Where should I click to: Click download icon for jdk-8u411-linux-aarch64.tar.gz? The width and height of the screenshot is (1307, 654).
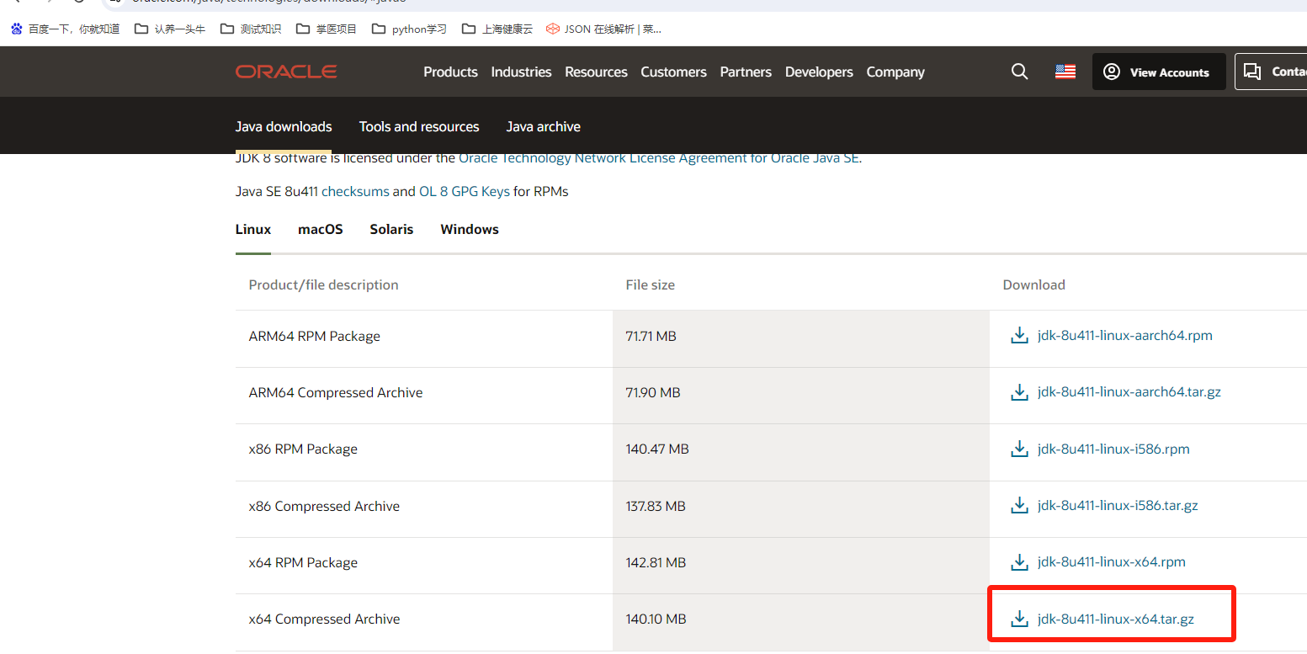point(1019,392)
